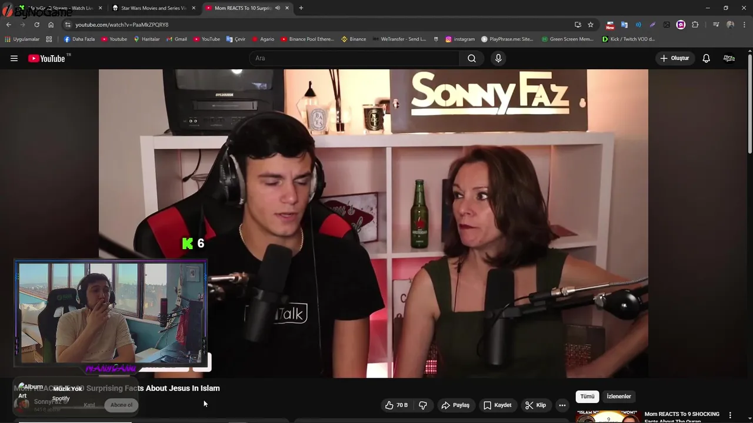The height and width of the screenshot is (423, 753).
Task: Open the WeTransfer bookmark
Action: pyautogui.click(x=399, y=39)
